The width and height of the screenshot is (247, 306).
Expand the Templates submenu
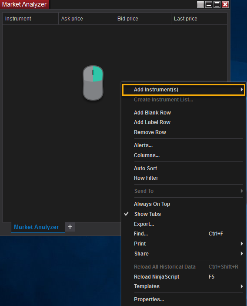[184, 286]
